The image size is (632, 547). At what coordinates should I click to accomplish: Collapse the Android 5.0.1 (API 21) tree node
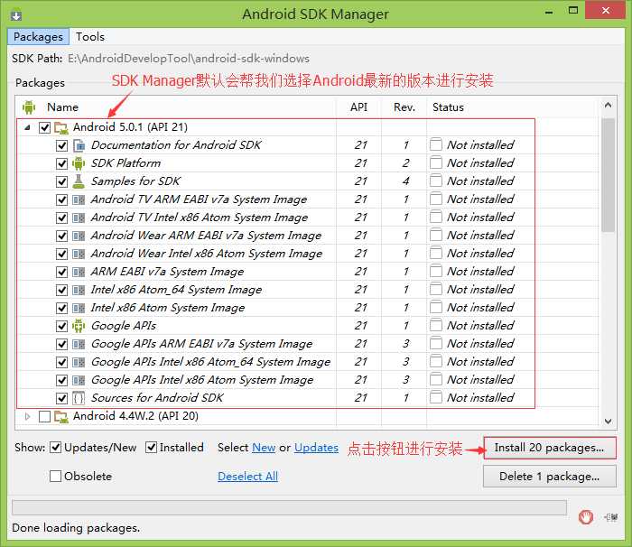tap(27, 128)
